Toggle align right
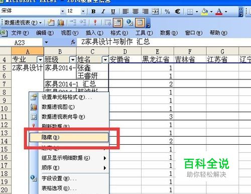Image resolution: width=251 pixels, height=194 pixels. pos(145,12)
